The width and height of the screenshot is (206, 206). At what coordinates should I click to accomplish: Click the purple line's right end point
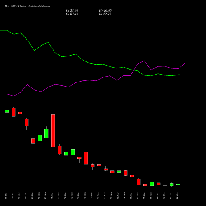point(185,63)
